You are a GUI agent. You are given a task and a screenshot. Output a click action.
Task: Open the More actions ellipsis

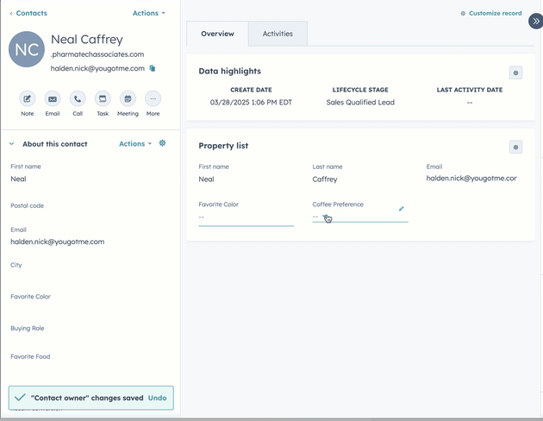click(x=153, y=99)
